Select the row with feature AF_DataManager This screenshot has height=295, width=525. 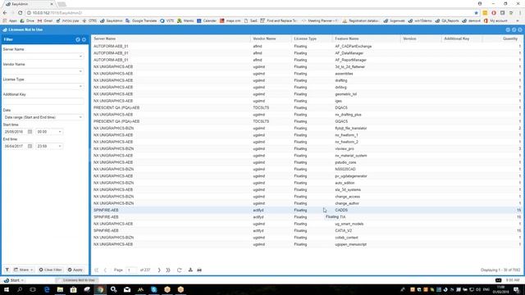pos(307,53)
